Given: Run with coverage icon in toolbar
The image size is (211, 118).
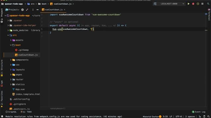Looking at the screenshot, I should point(198,4).
